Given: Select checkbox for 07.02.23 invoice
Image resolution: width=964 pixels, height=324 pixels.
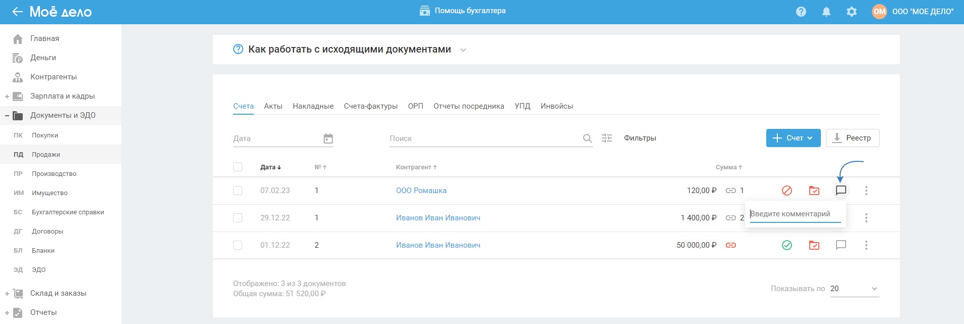Looking at the screenshot, I should 238,191.
